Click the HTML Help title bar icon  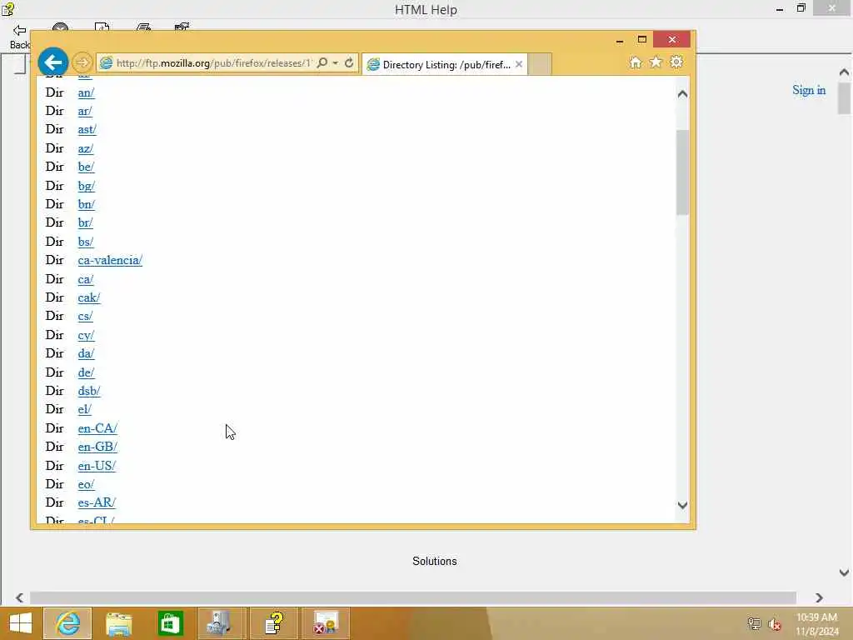point(7,8)
